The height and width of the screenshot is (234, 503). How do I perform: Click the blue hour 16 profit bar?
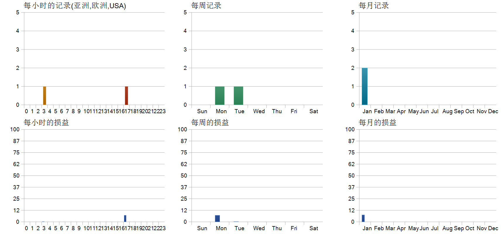pos(125,218)
